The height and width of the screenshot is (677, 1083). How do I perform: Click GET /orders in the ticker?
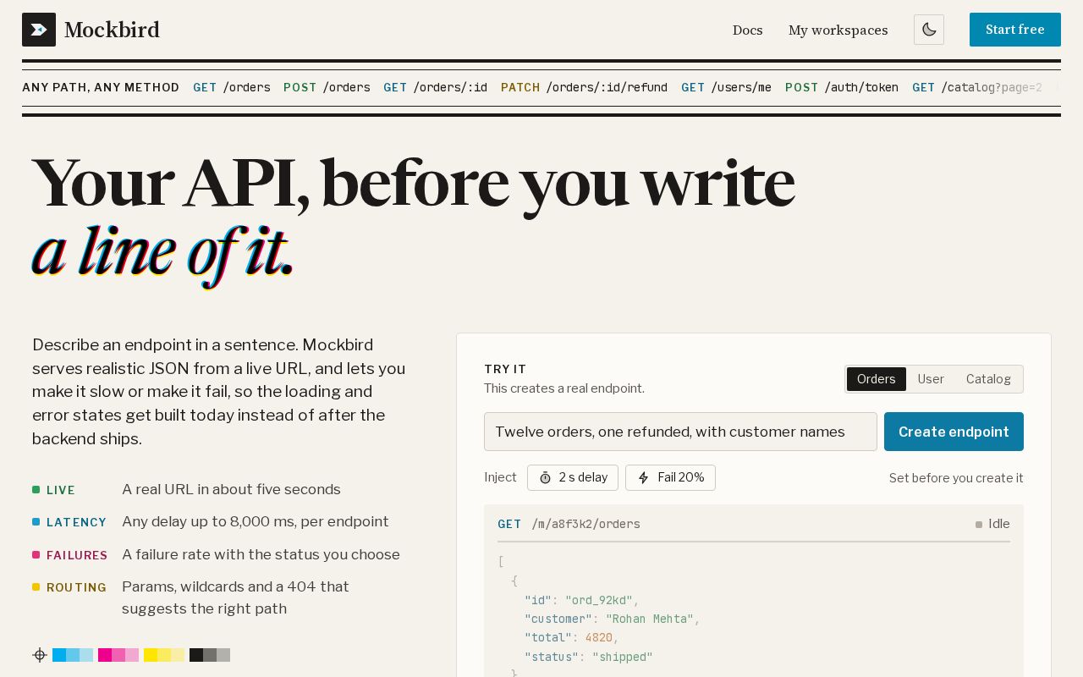point(232,87)
